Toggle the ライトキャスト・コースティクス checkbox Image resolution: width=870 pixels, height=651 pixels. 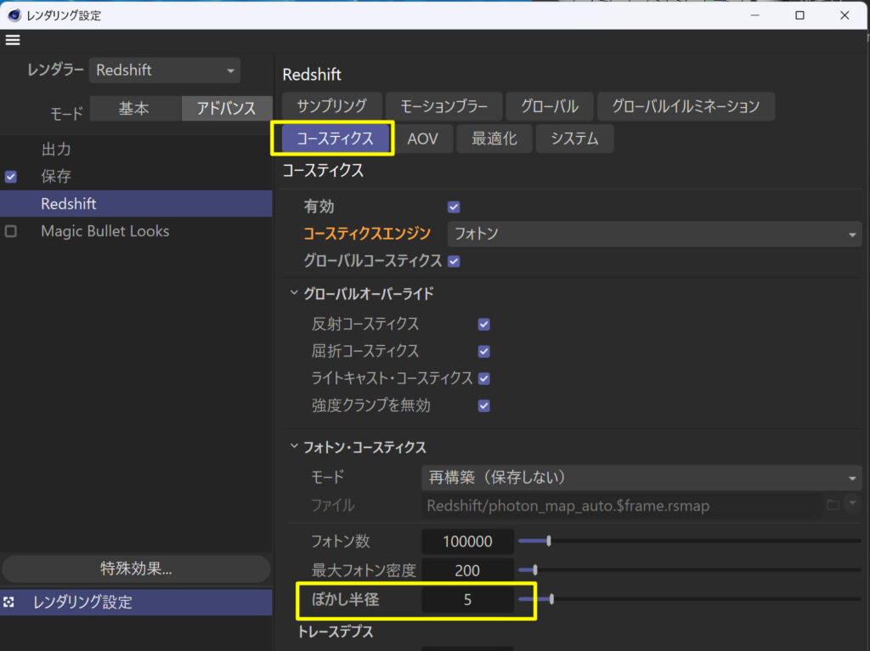[x=483, y=378]
